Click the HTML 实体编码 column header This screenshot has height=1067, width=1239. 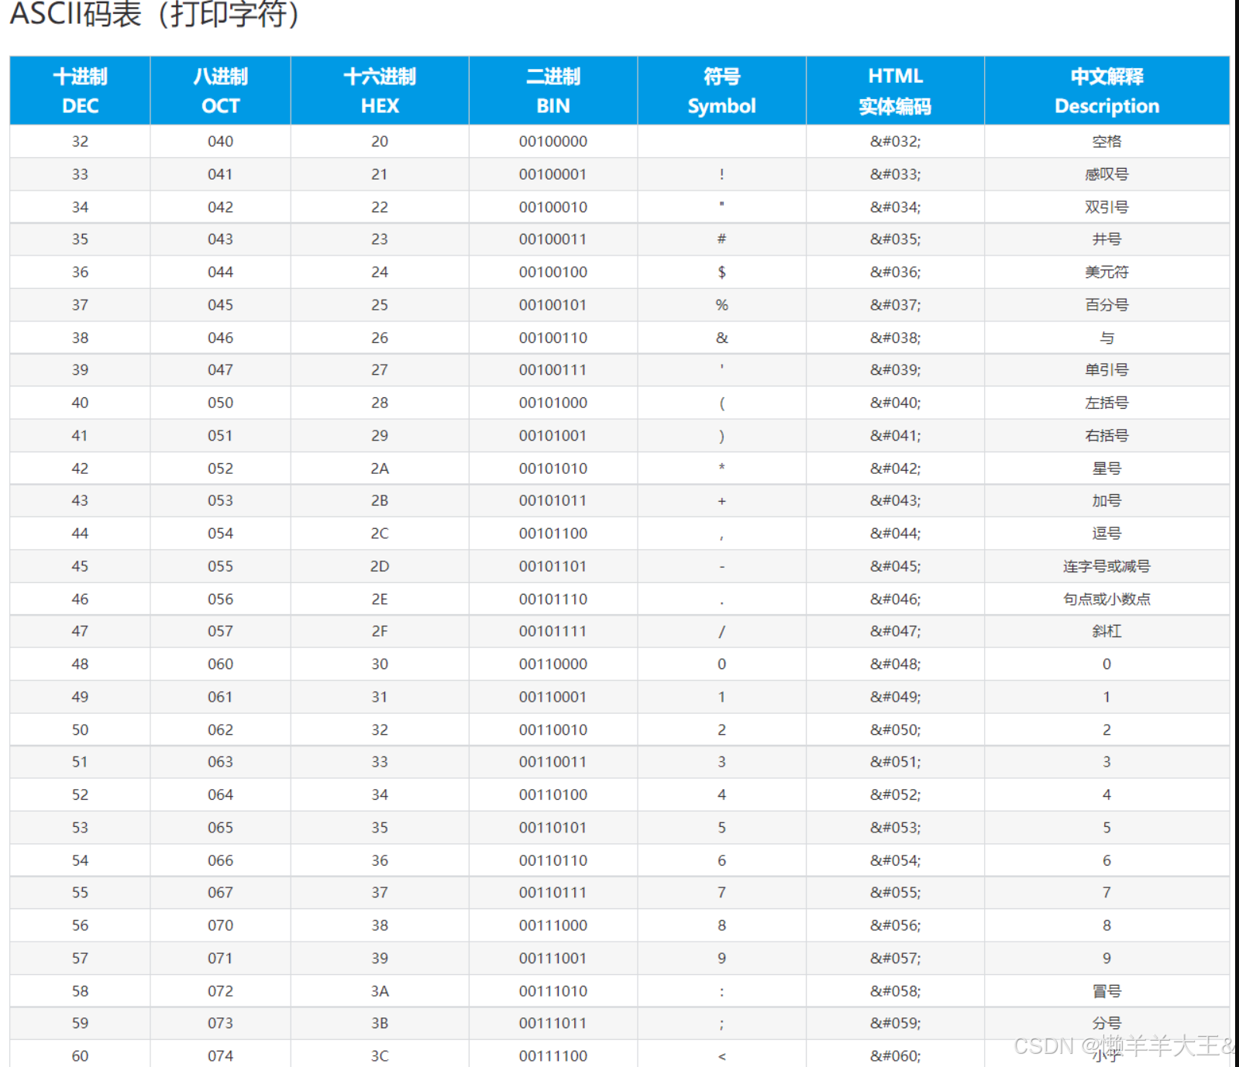coord(895,91)
